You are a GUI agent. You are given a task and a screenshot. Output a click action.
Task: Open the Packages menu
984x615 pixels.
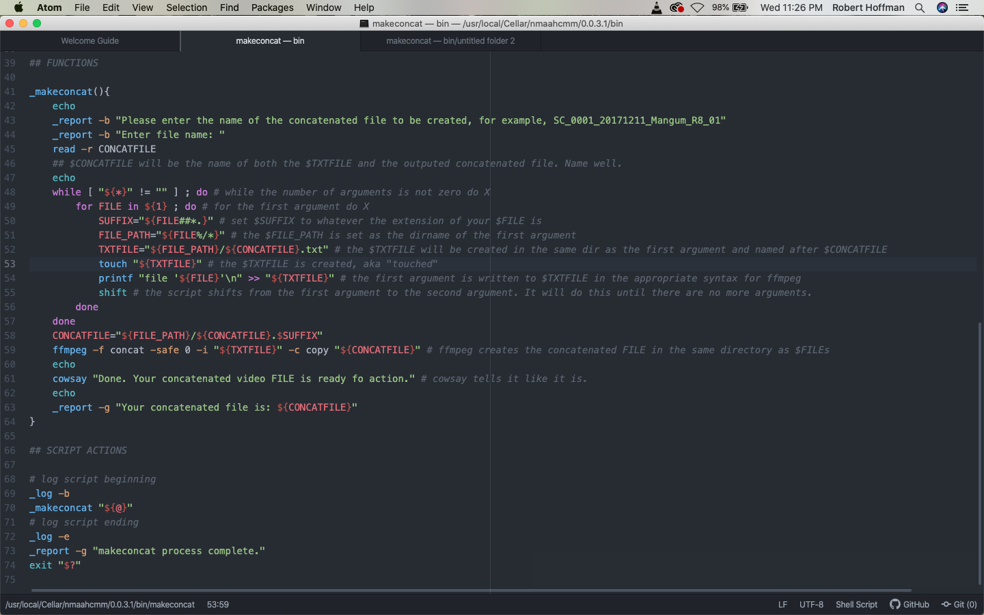tap(272, 8)
